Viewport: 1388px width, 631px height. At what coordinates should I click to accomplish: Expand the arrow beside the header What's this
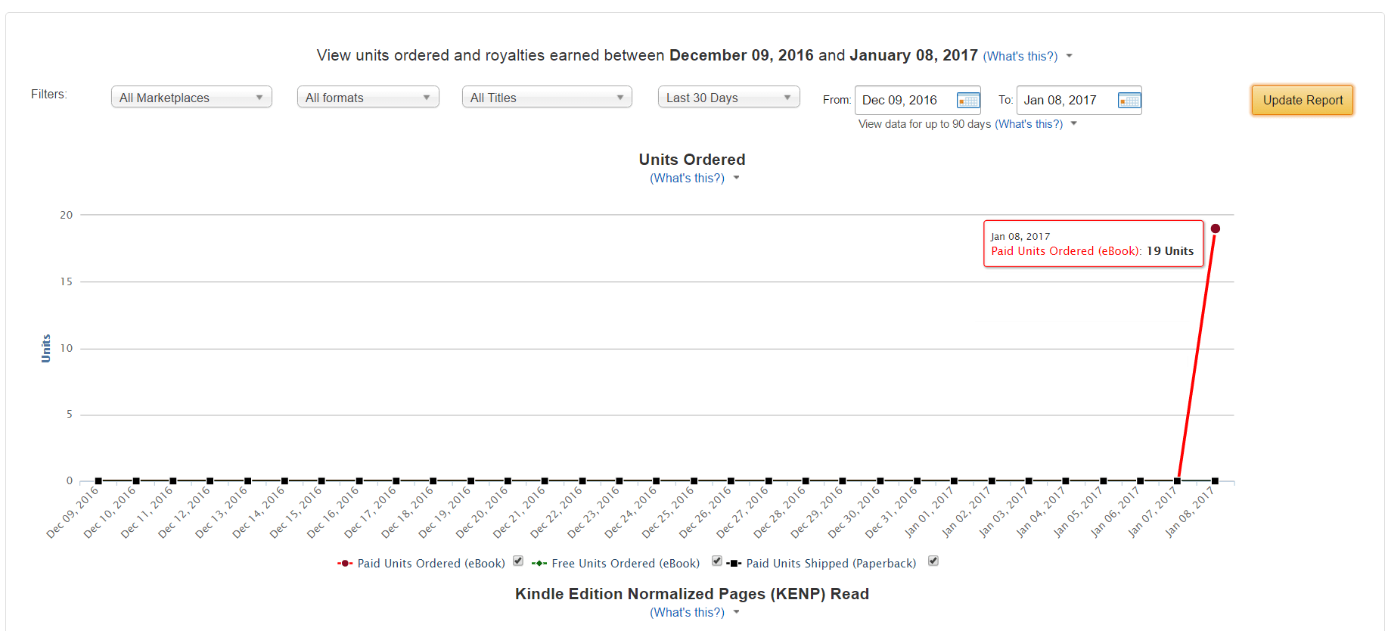(1070, 56)
